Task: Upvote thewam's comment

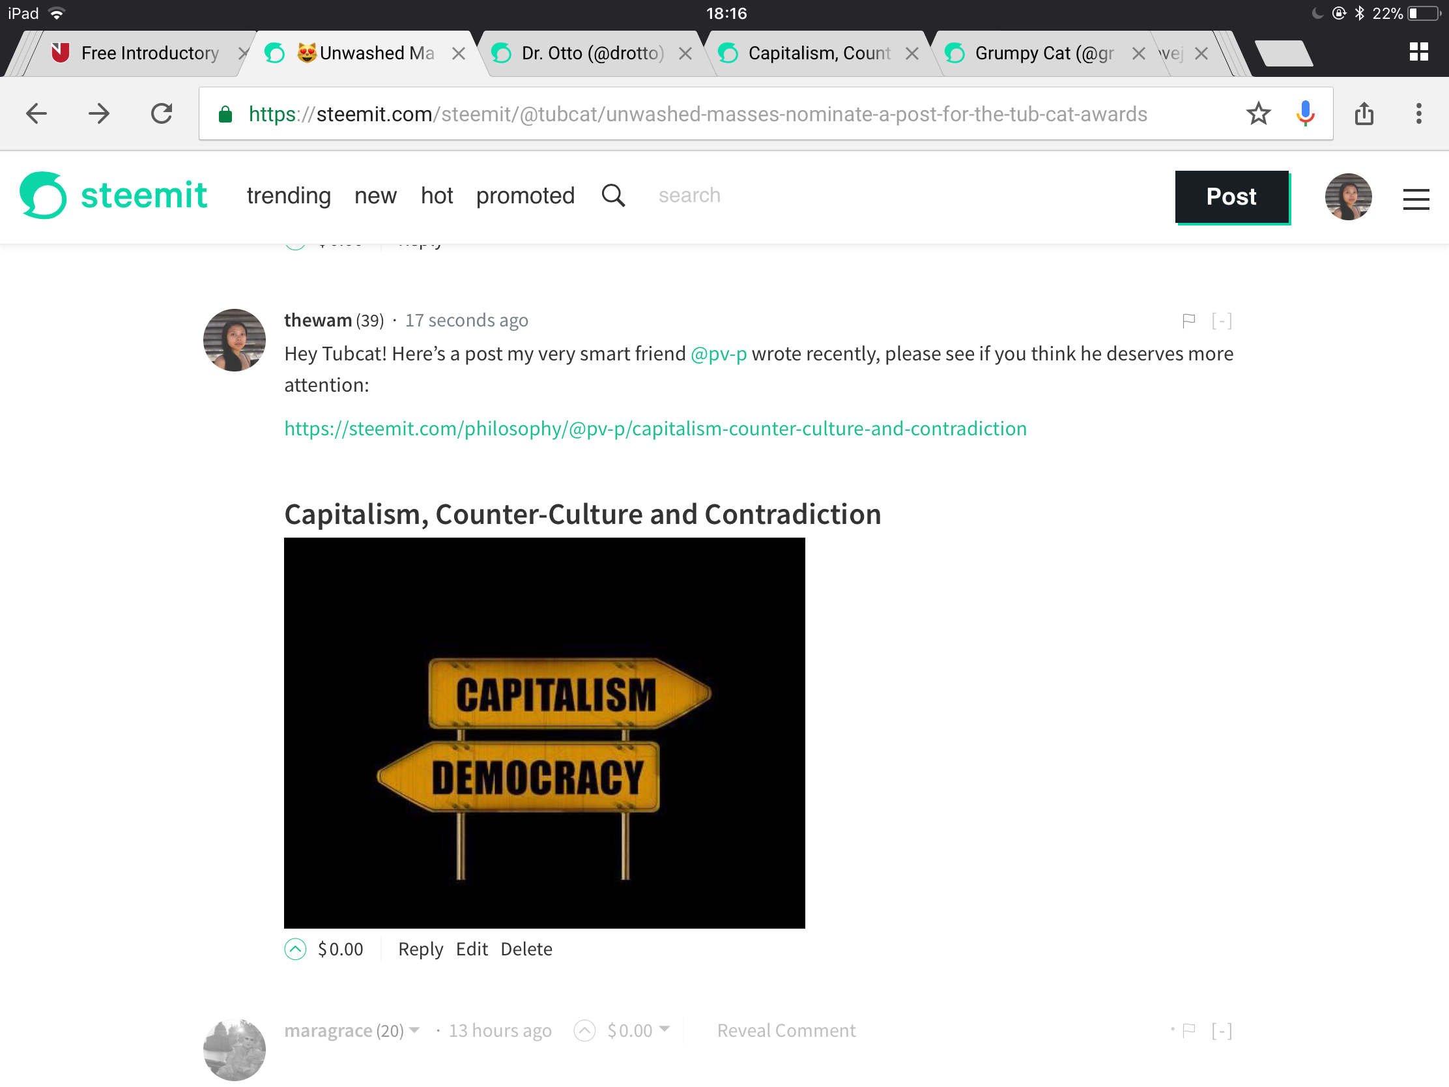Action: click(x=295, y=949)
